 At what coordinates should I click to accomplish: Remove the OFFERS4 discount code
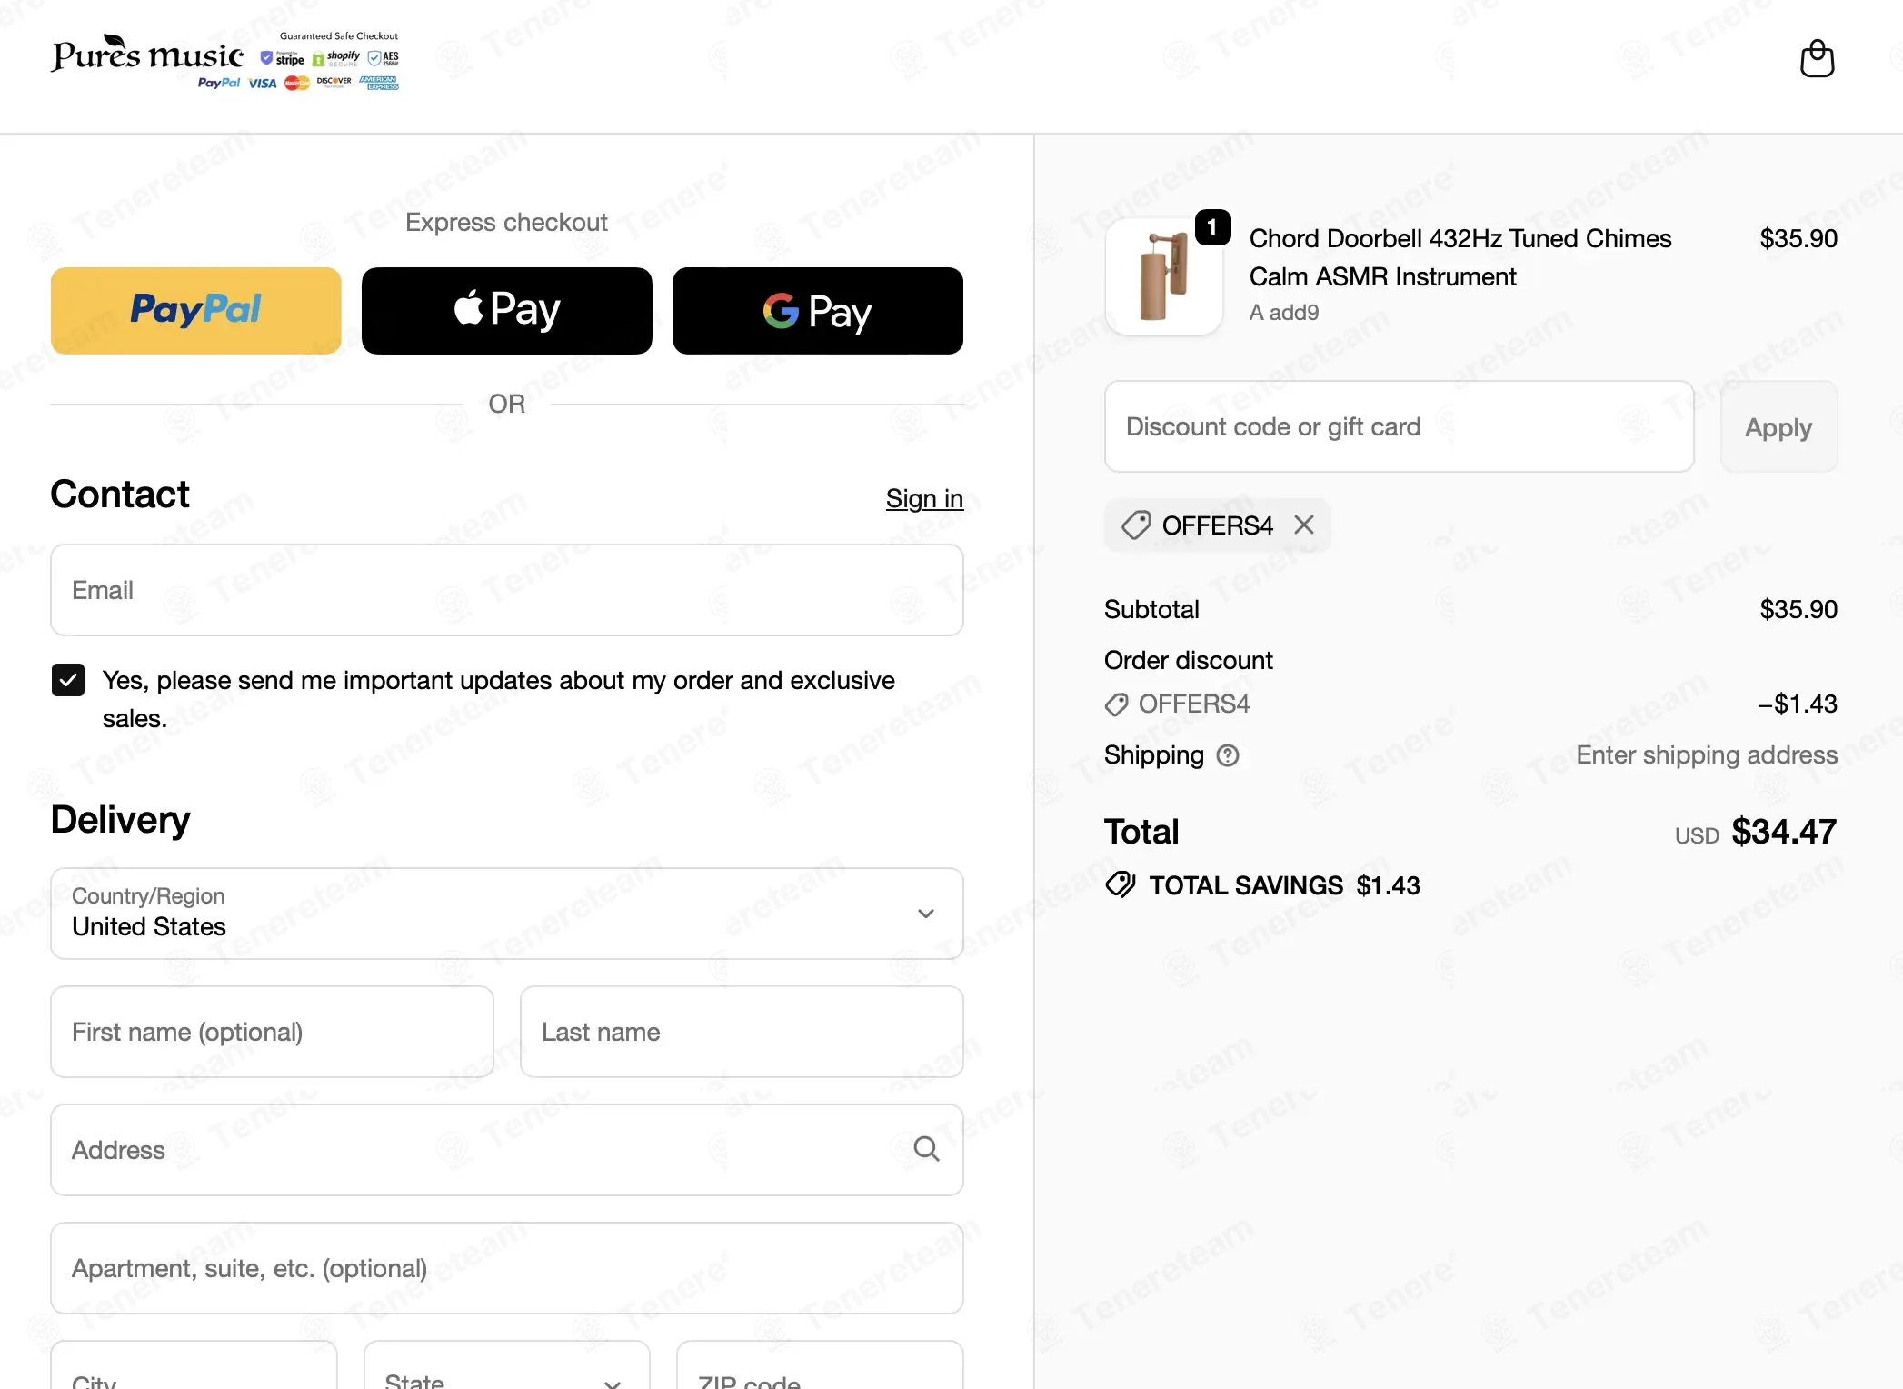coord(1304,525)
